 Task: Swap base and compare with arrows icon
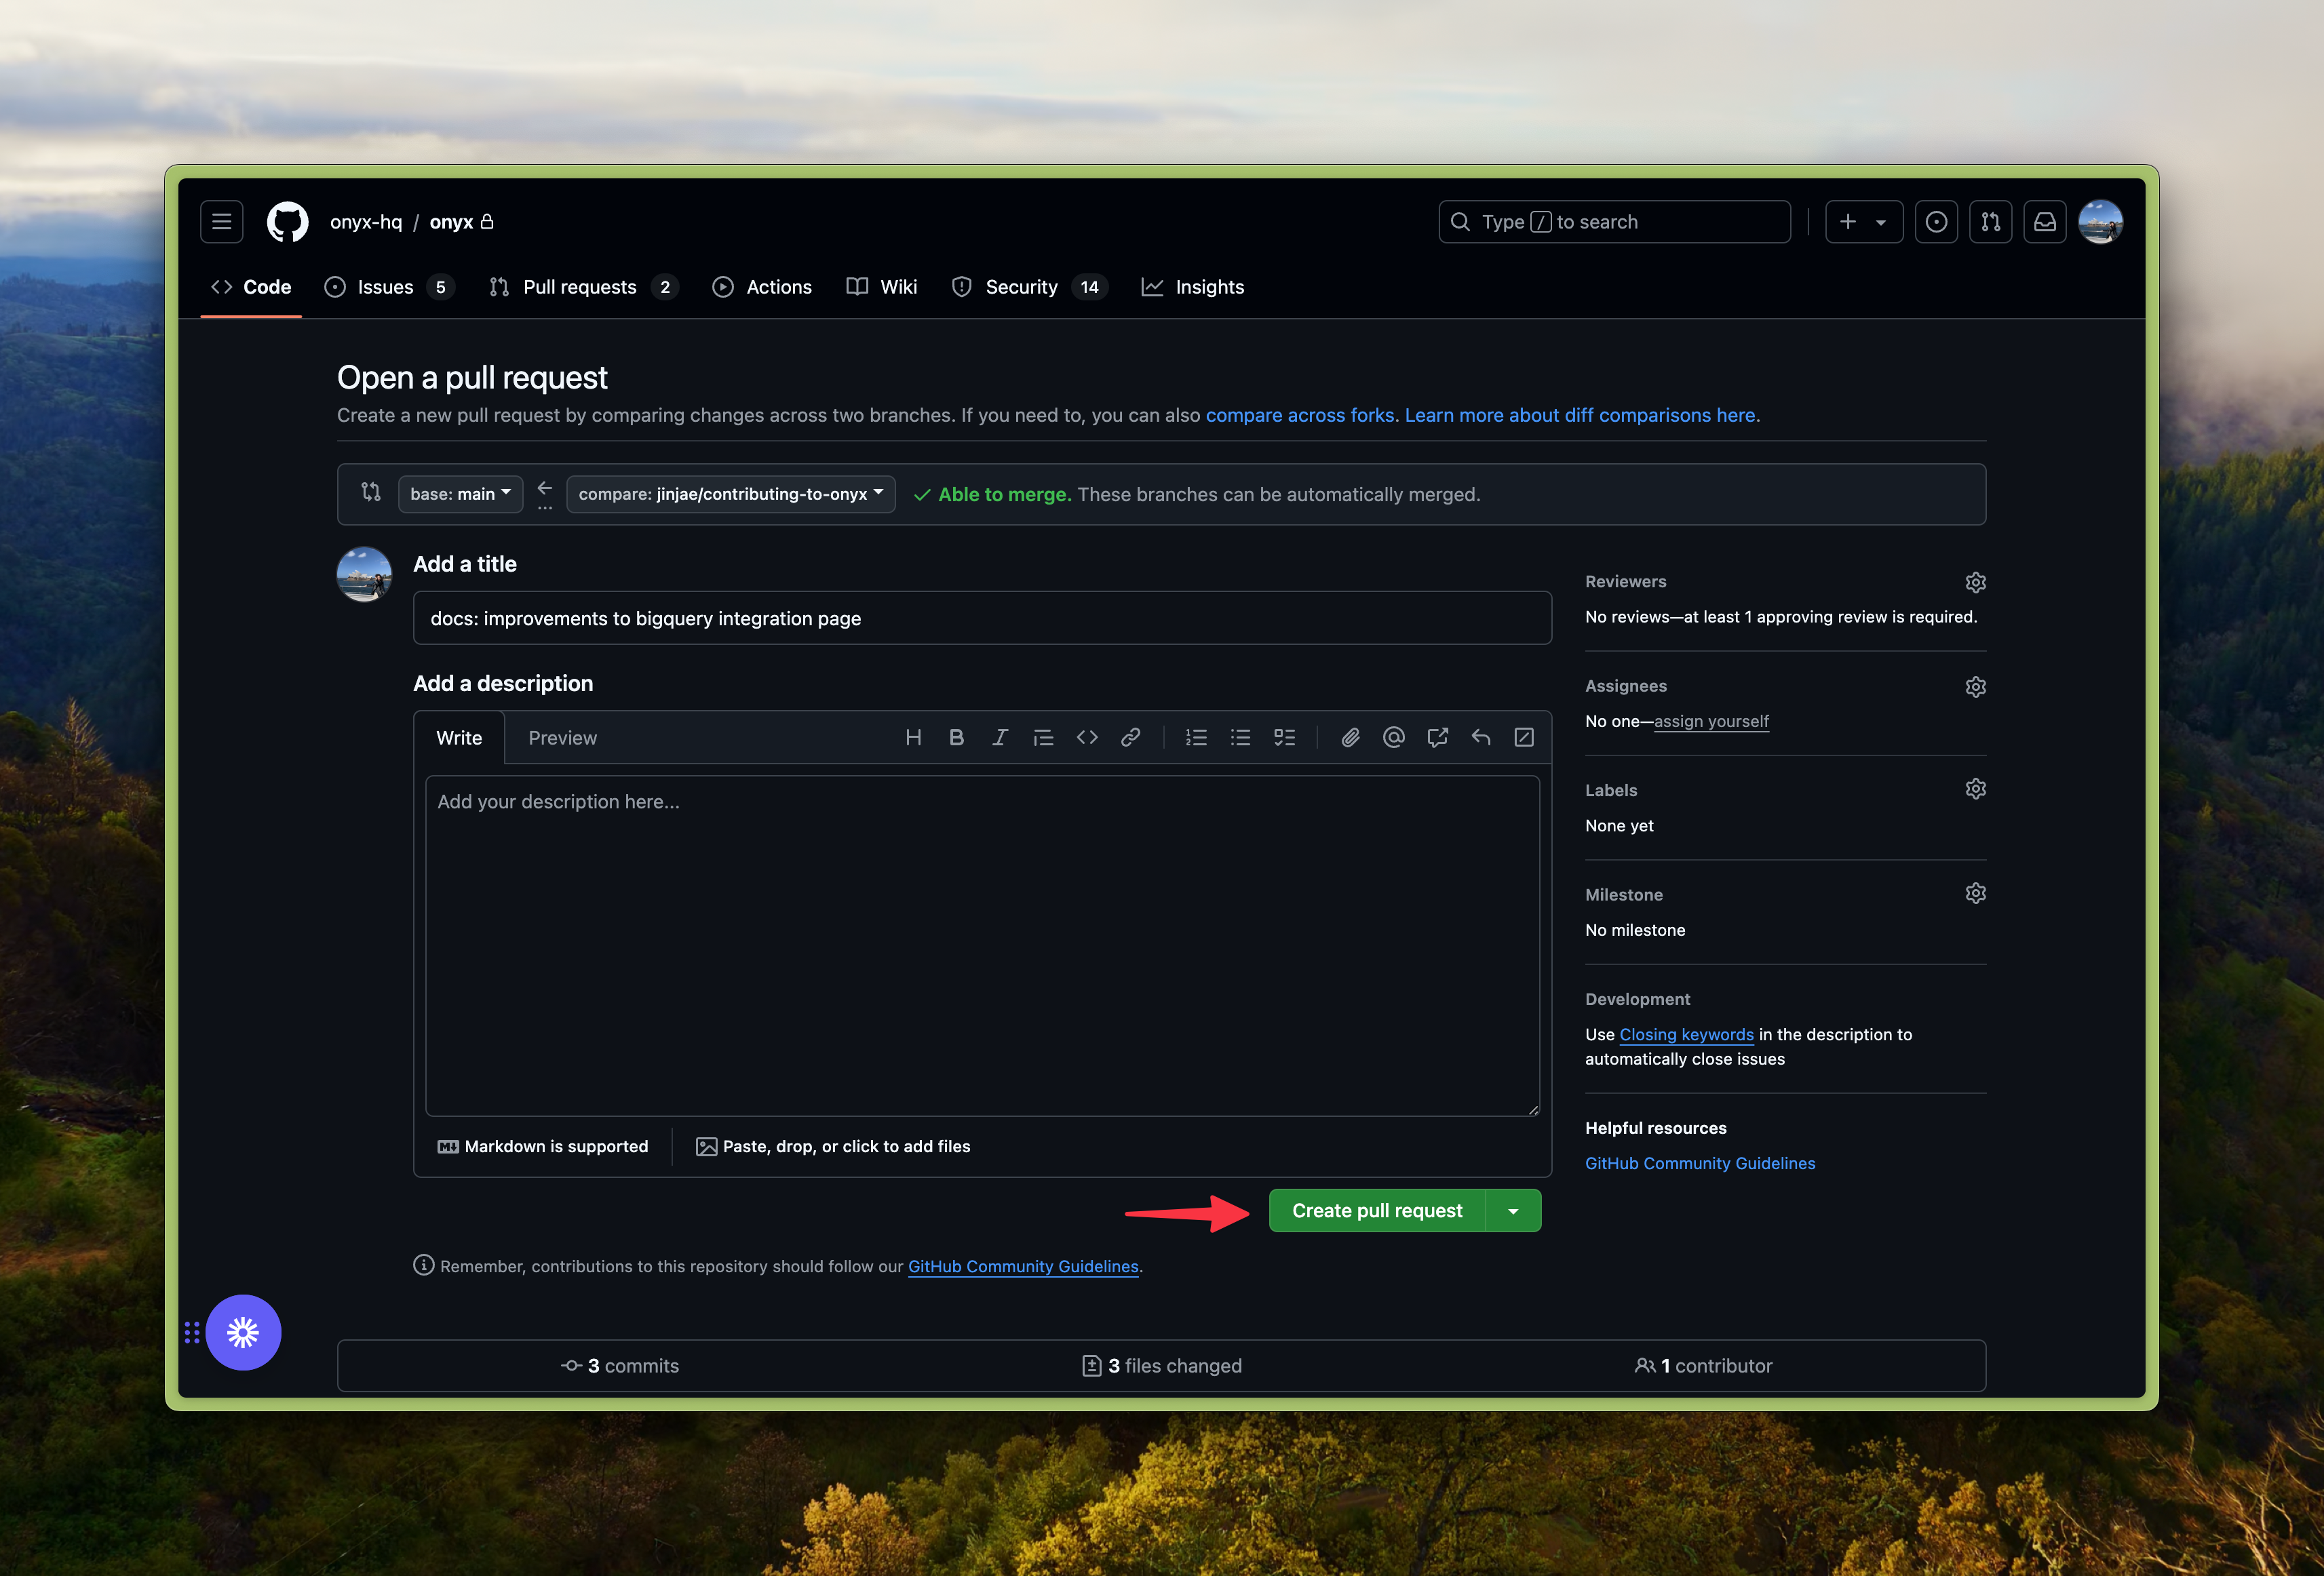371,492
